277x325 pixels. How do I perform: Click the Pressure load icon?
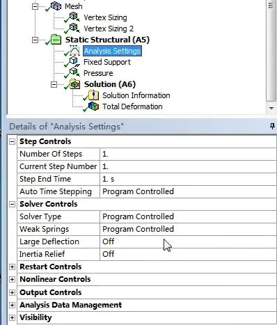(74, 72)
